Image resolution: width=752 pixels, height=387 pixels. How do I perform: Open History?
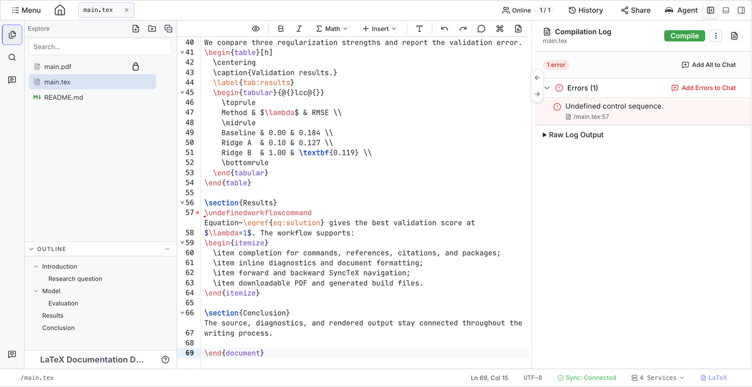point(585,10)
